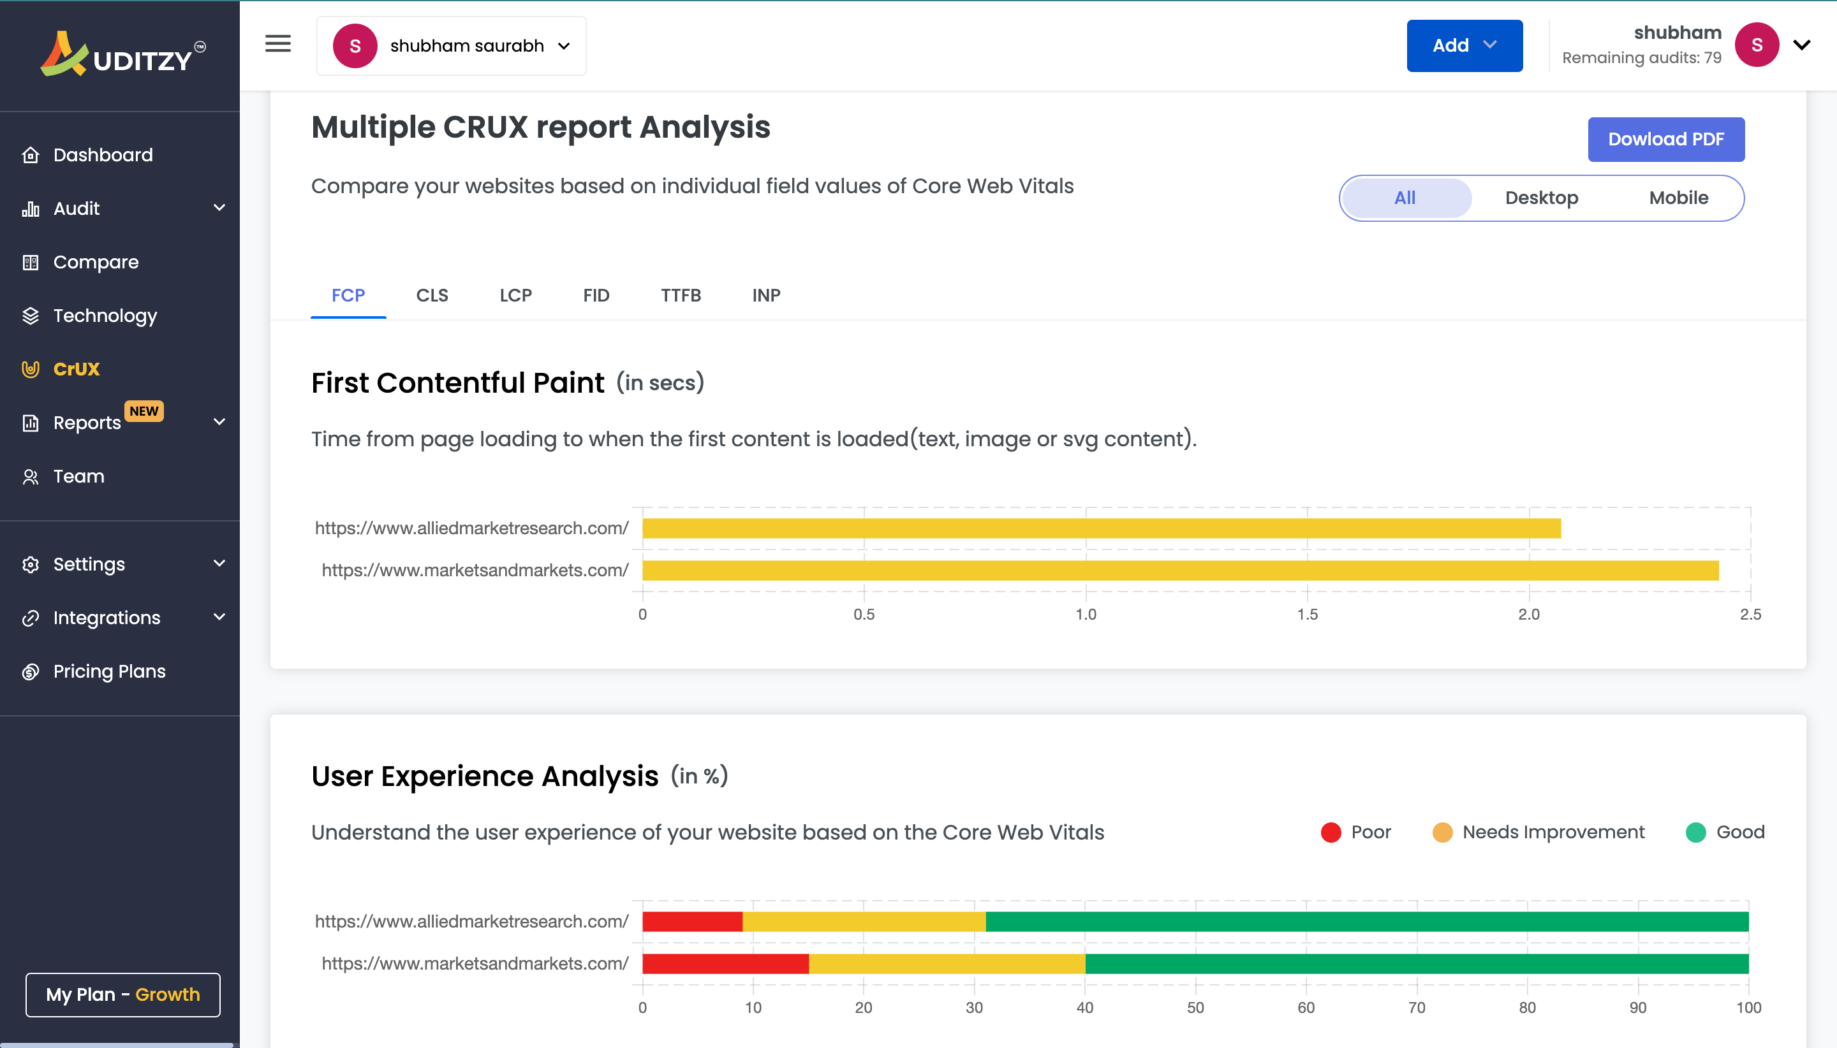1837x1048 pixels.
Task: Click the Technology layers icon
Action: coord(30,316)
